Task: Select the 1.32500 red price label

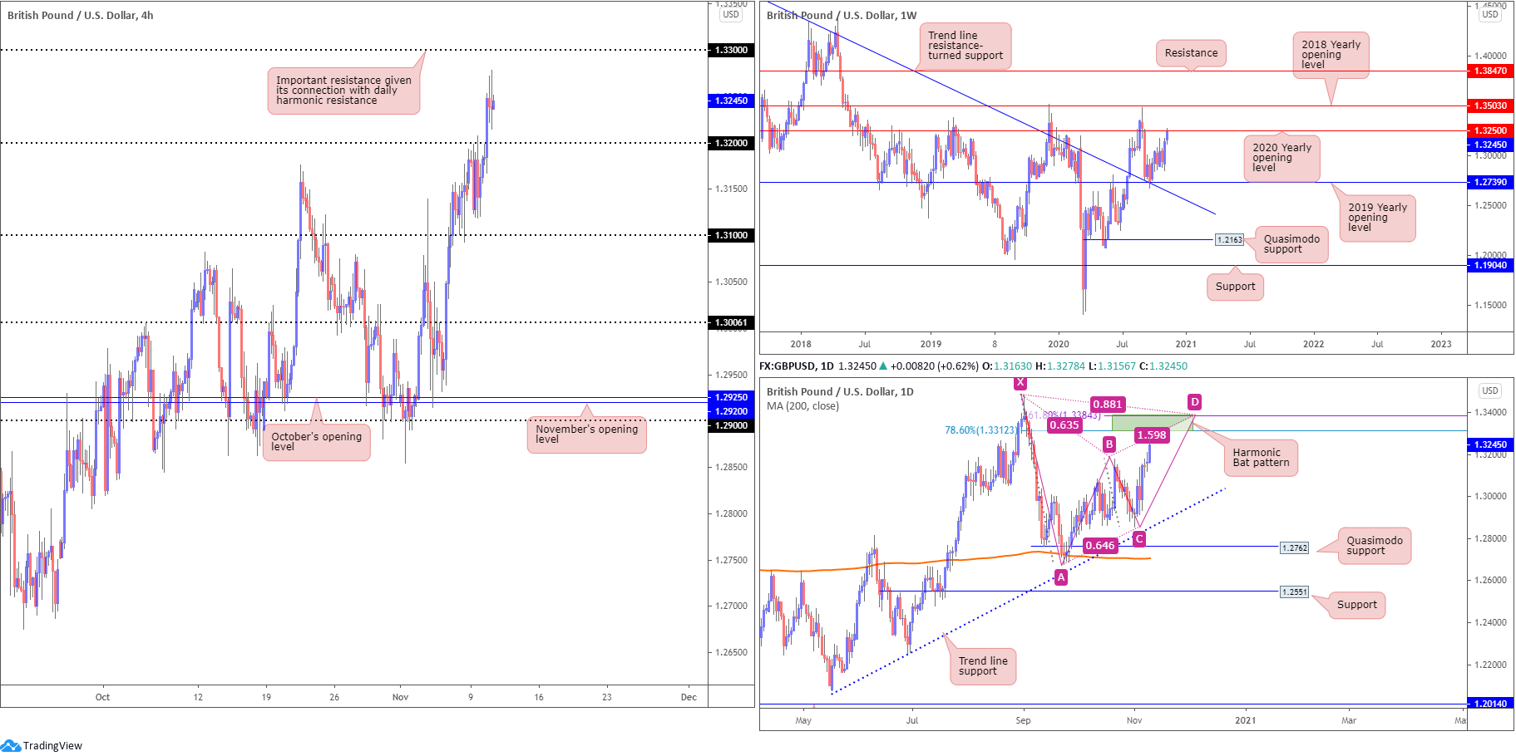Action: click(1490, 131)
